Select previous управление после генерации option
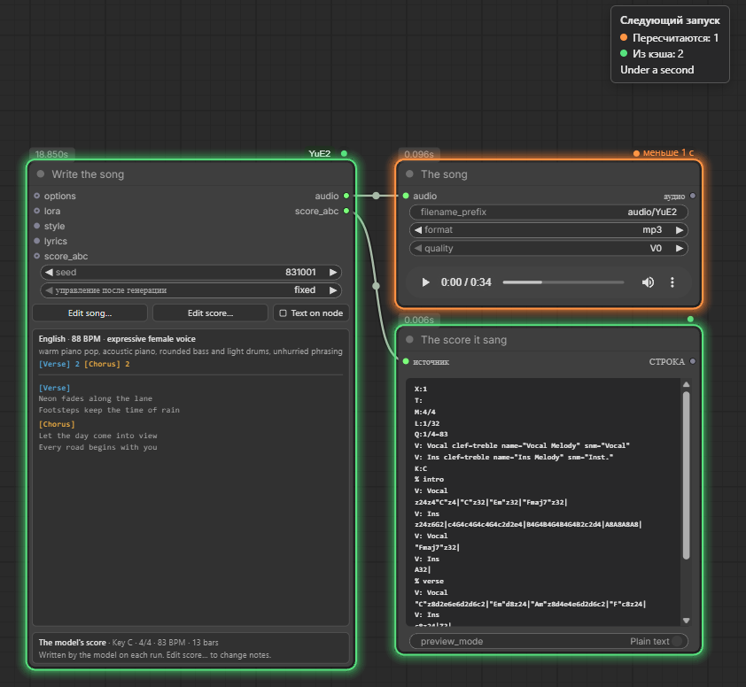The image size is (746, 687). (x=49, y=290)
